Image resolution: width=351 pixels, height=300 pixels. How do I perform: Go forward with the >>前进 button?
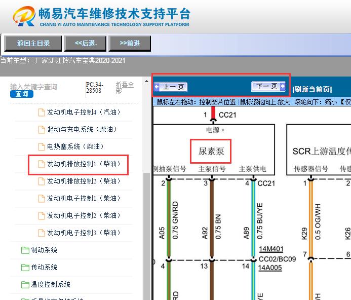130,43
